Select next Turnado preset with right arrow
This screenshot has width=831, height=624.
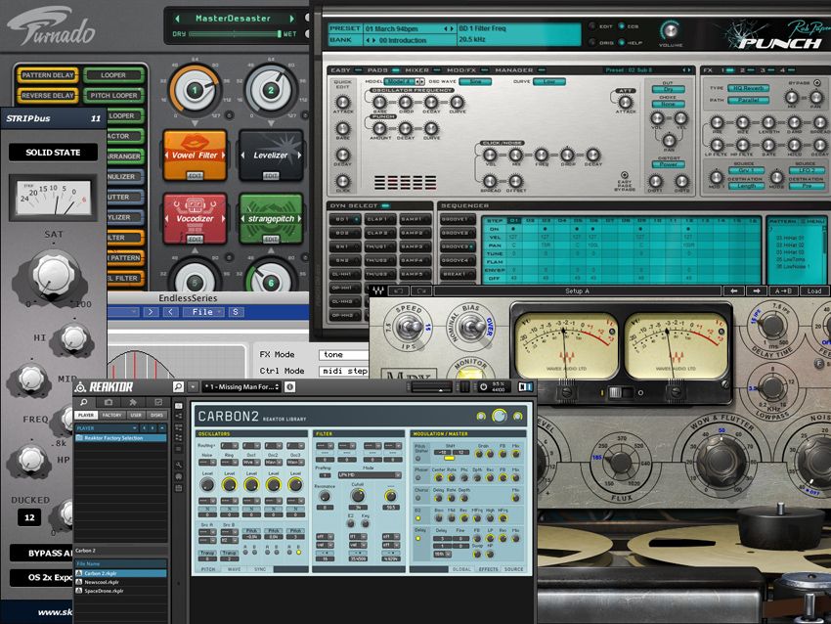[x=291, y=19]
